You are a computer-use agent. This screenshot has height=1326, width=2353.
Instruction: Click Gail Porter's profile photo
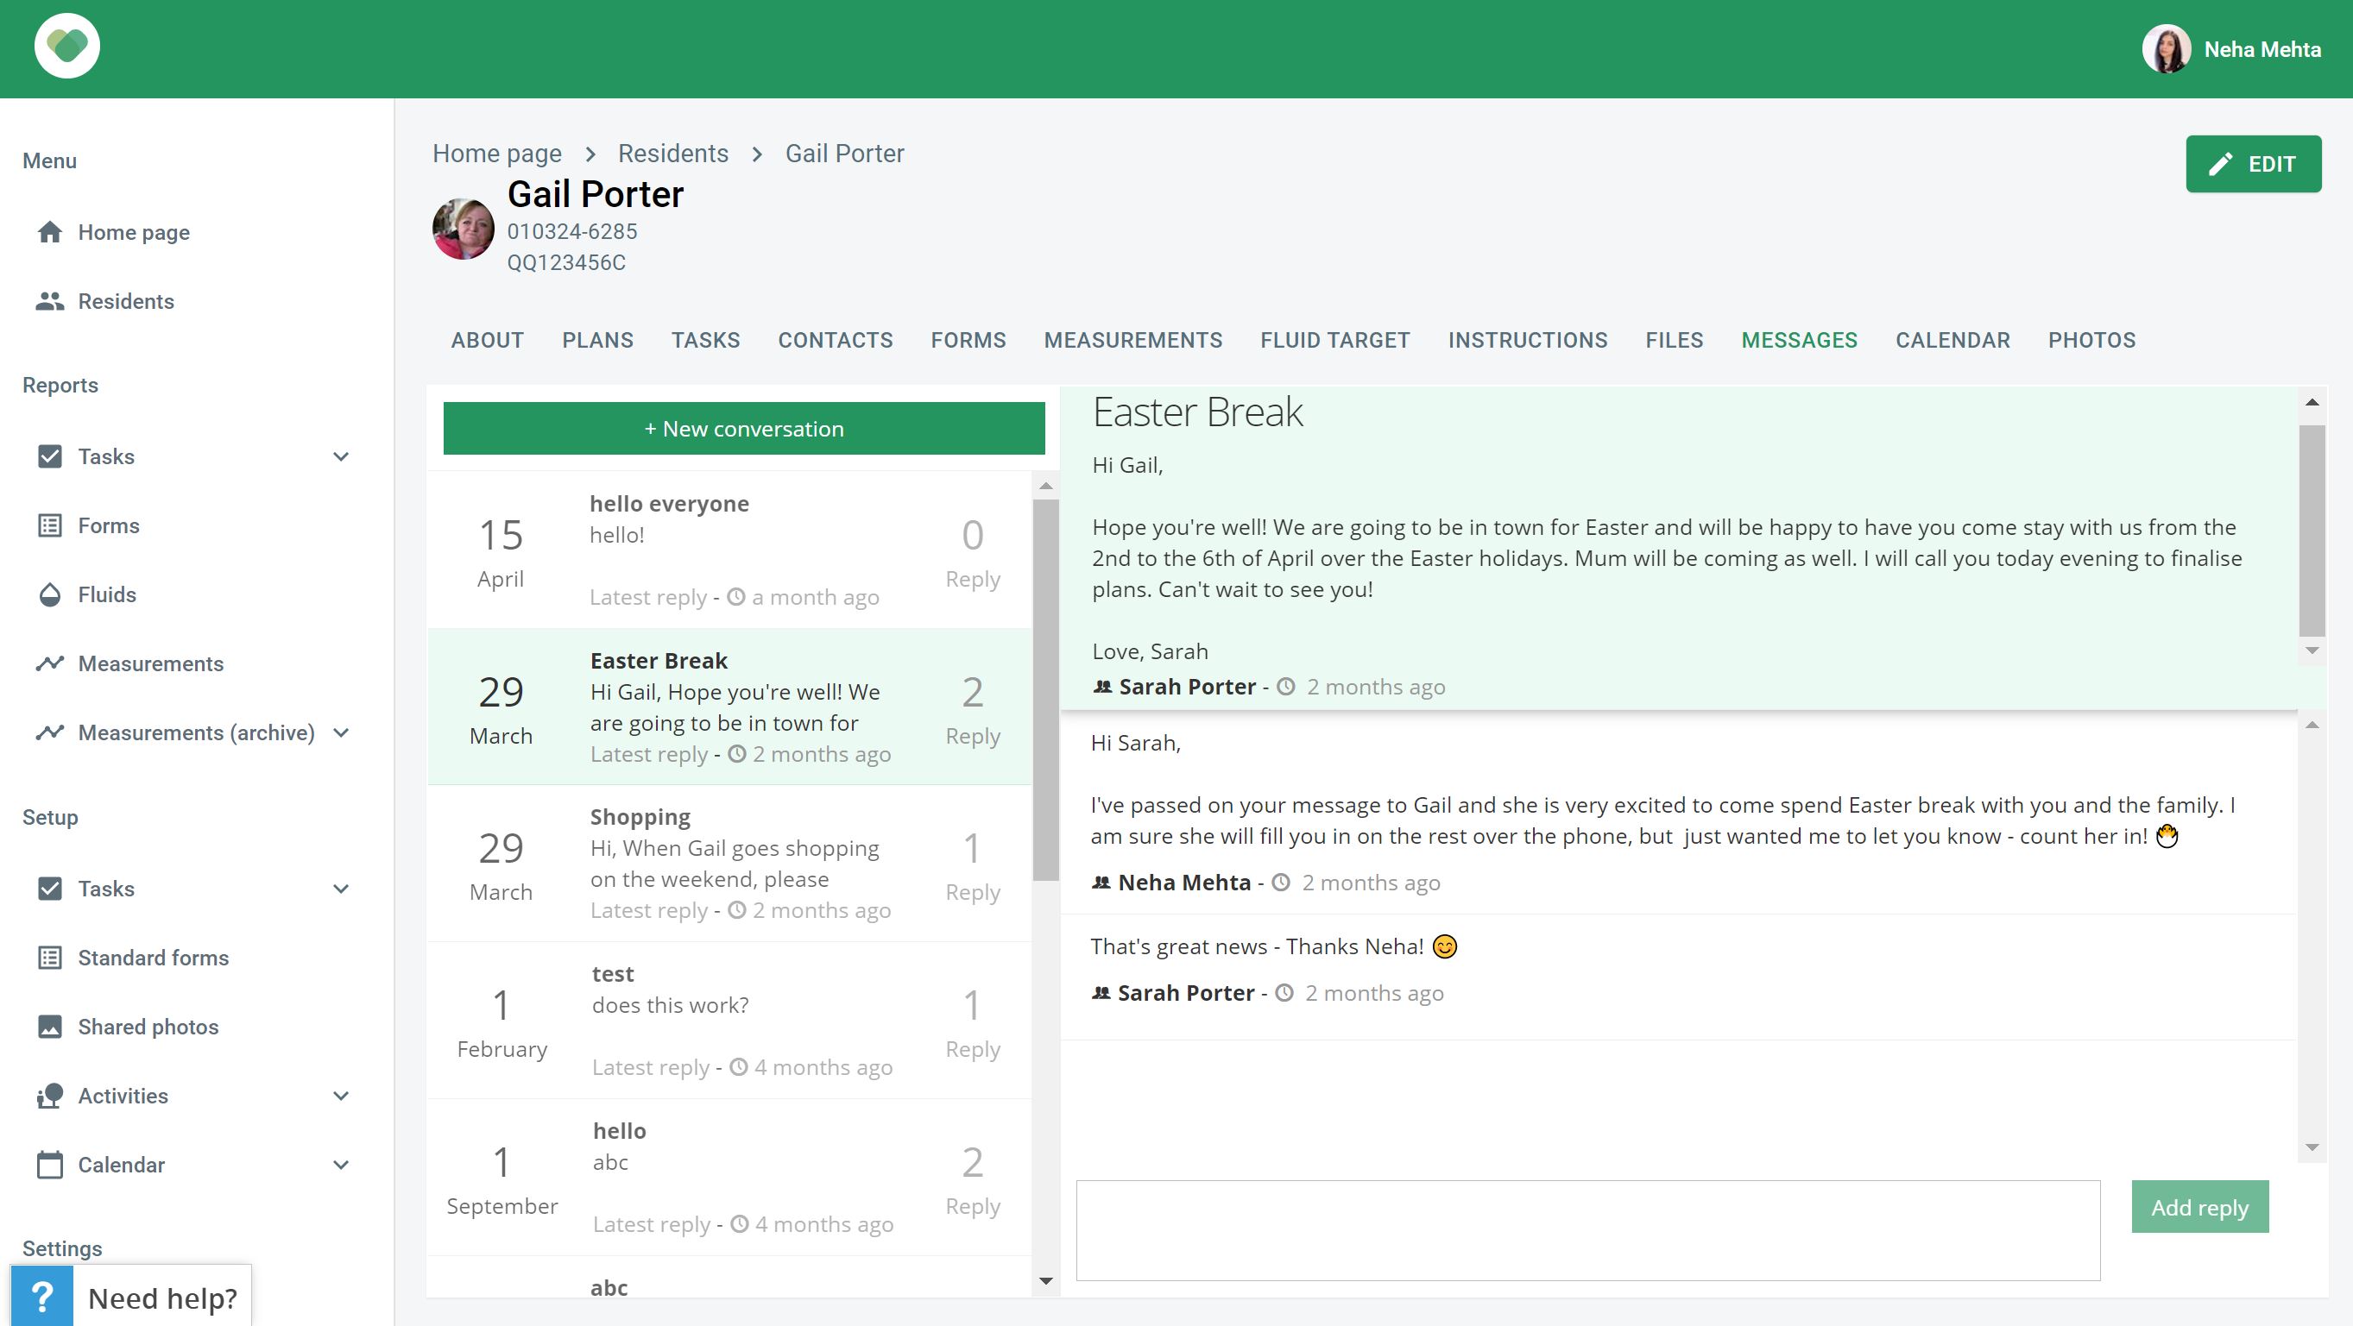point(464,229)
